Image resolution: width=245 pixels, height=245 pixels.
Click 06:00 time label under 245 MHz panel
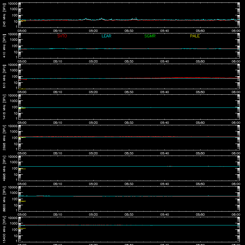click(236, 31)
